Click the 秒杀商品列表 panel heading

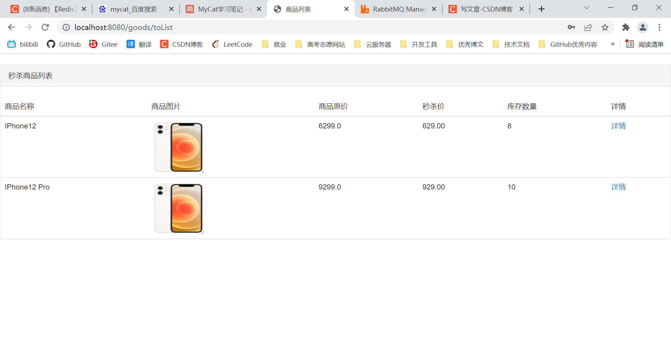pyautogui.click(x=30, y=76)
